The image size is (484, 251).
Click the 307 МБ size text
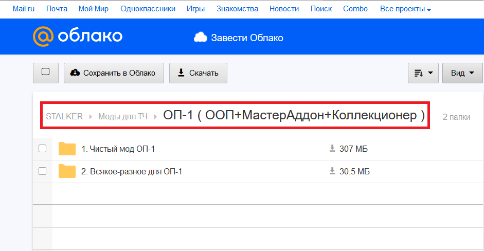pyautogui.click(x=353, y=149)
